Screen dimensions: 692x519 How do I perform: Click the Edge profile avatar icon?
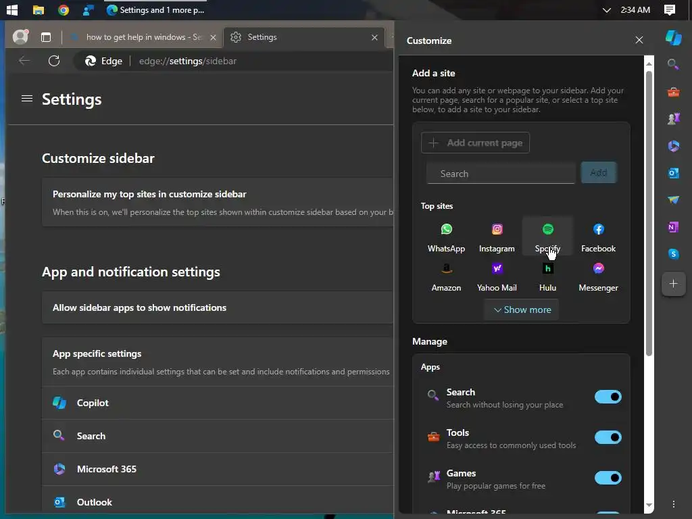point(20,37)
